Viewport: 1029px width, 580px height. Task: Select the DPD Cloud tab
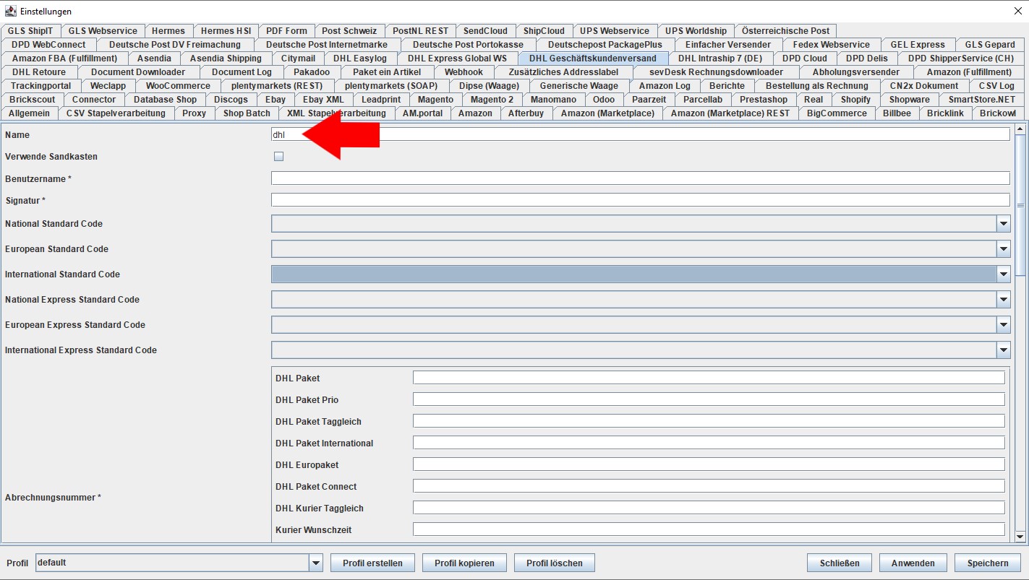(804, 59)
